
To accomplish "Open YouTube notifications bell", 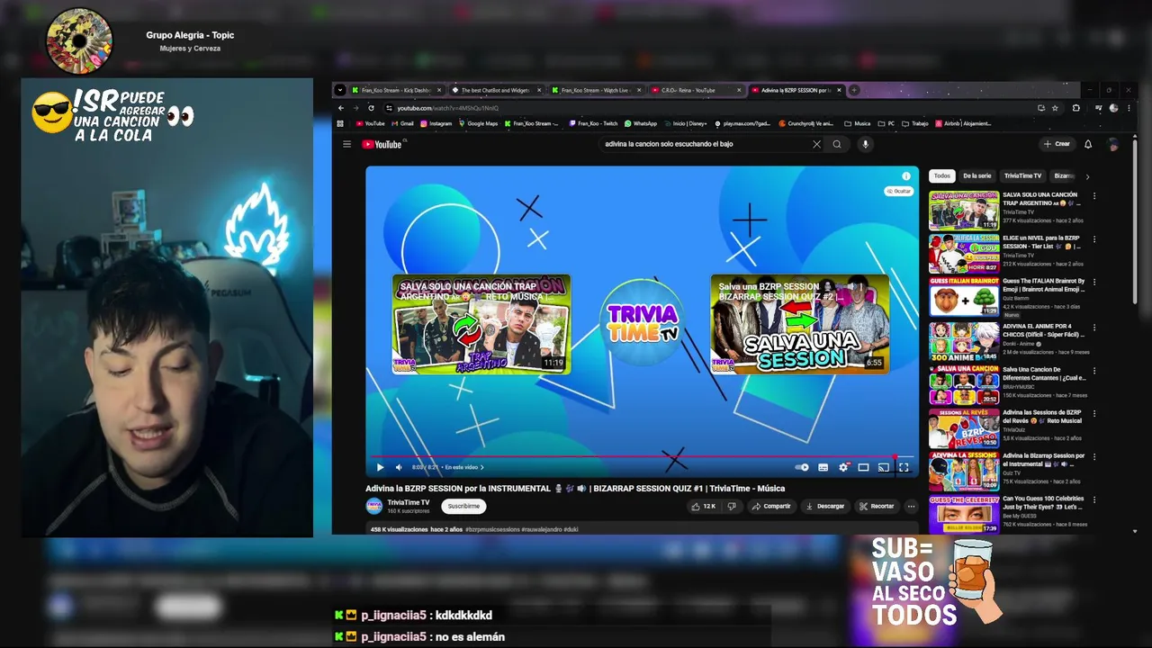I will [1088, 144].
